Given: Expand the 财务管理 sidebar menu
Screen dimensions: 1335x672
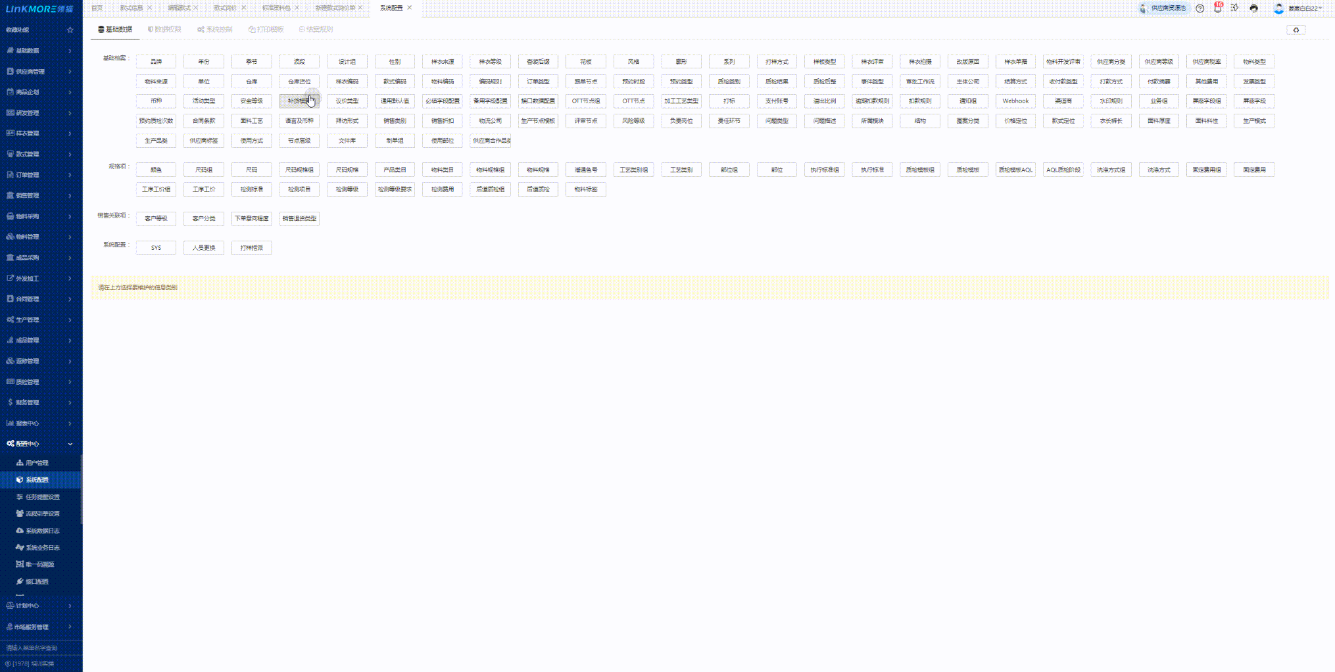Looking at the screenshot, I should point(70,402).
